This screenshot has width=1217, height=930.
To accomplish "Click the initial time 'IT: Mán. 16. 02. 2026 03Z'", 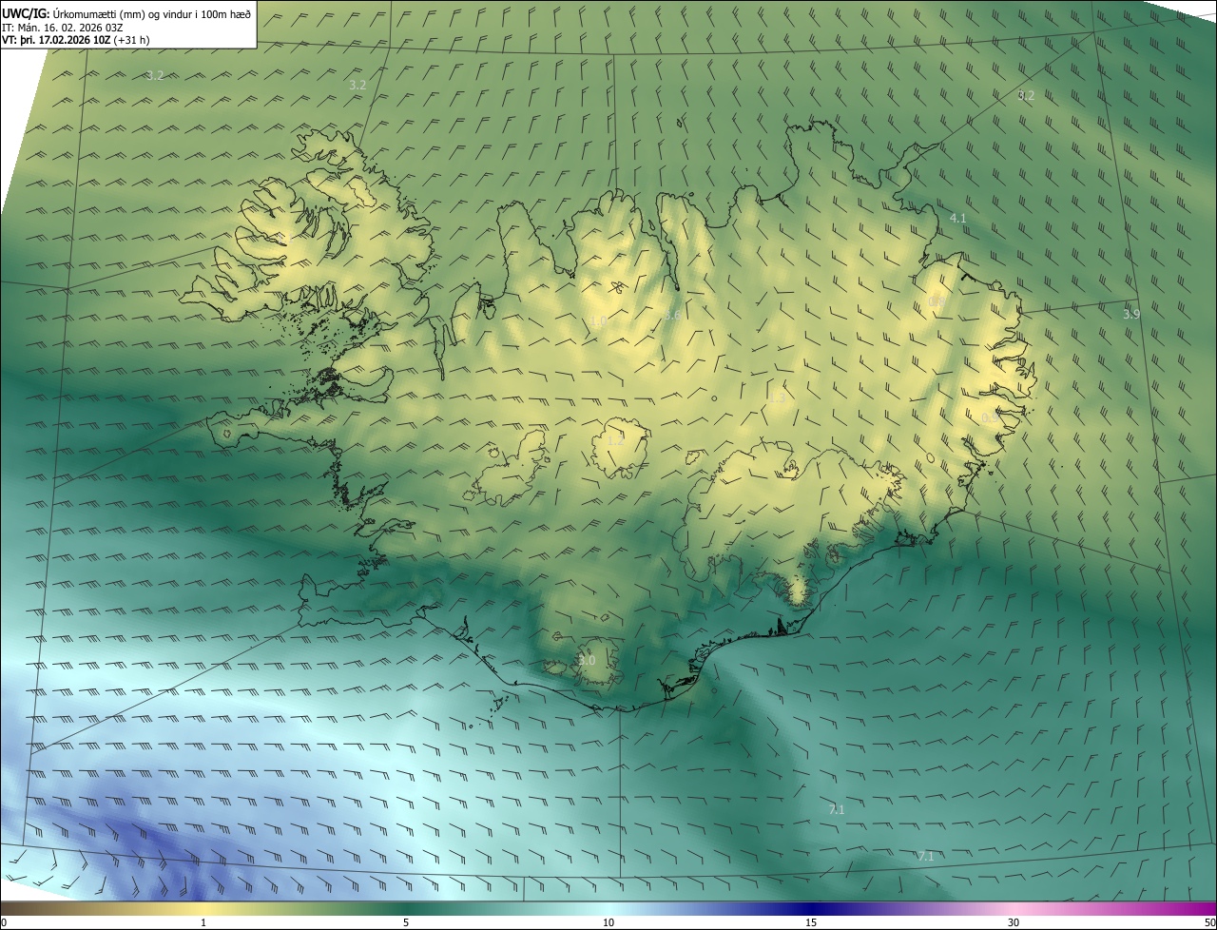I will 62,27.
